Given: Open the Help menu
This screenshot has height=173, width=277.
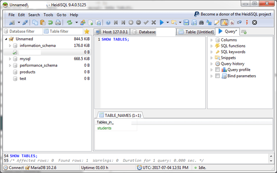Looking at the screenshot, I should [74, 15].
